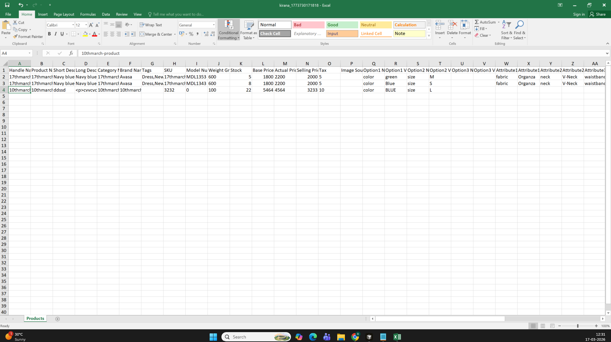The height and width of the screenshot is (342, 611).
Task: Open the font name Calibri dropdown
Action: [73, 25]
